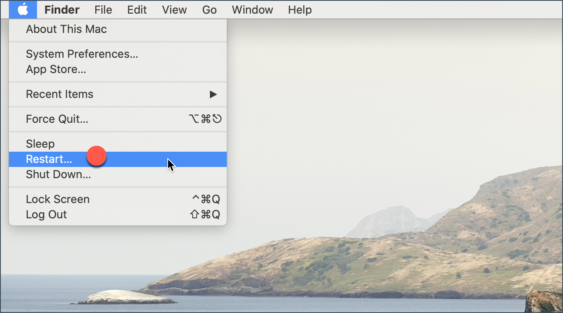Click the Apple logo menu icon
This screenshot has height=313, width=563.
click(x=23, y=9)
